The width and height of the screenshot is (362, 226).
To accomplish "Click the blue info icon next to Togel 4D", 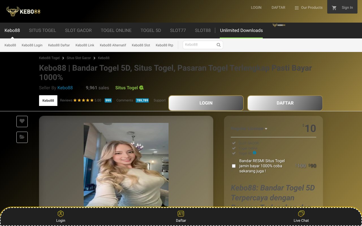I will (x=254, y=153).
